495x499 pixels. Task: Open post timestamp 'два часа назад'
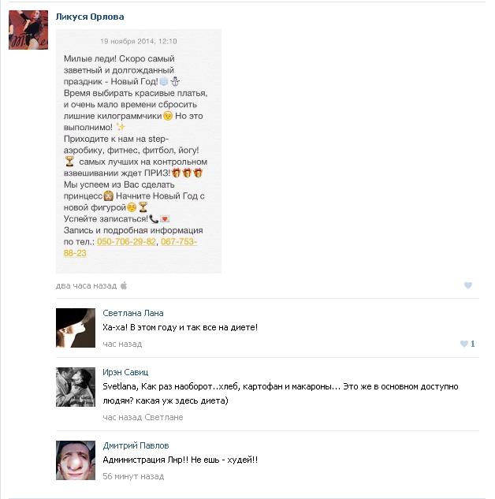[86, 286]
